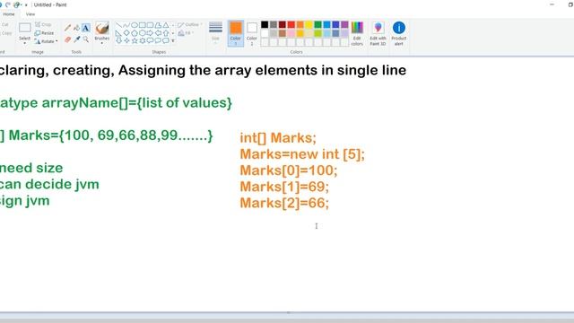Activate the Color 1 selector
574x323 pixels.
pyautogui.click(x=235, y=33)
